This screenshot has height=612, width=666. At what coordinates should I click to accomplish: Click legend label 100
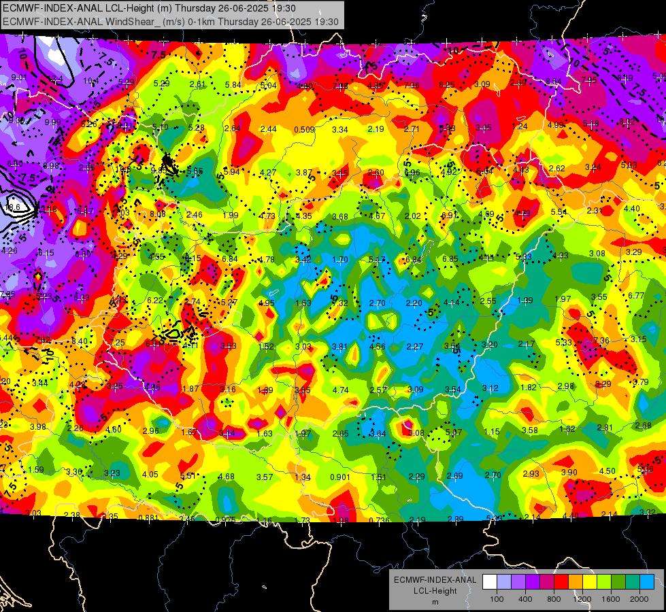point(497,599)
